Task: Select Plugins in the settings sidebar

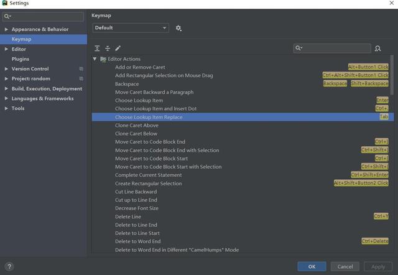Action: click(x=21, y=59)
